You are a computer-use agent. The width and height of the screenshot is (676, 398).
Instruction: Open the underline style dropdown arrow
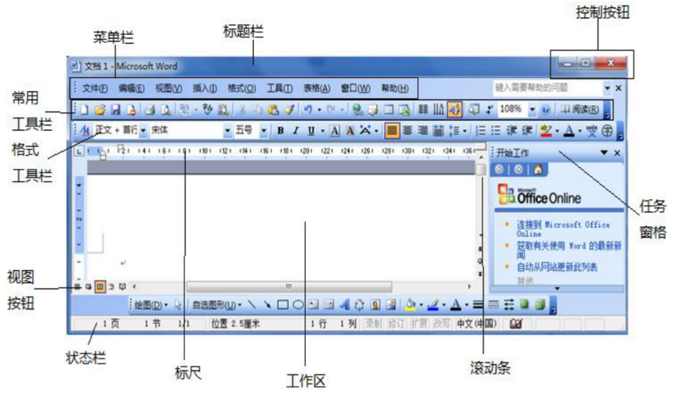pyautogui.click(x=322, y=130)
